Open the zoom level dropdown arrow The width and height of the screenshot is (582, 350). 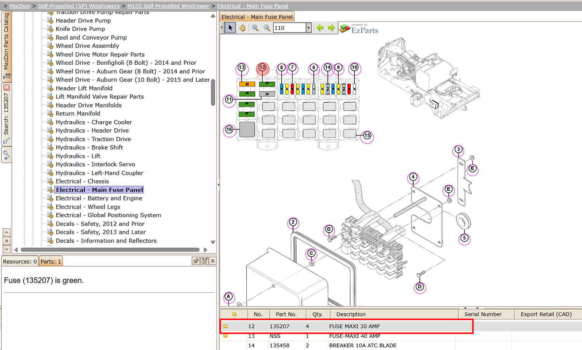[x=308, y=28]
